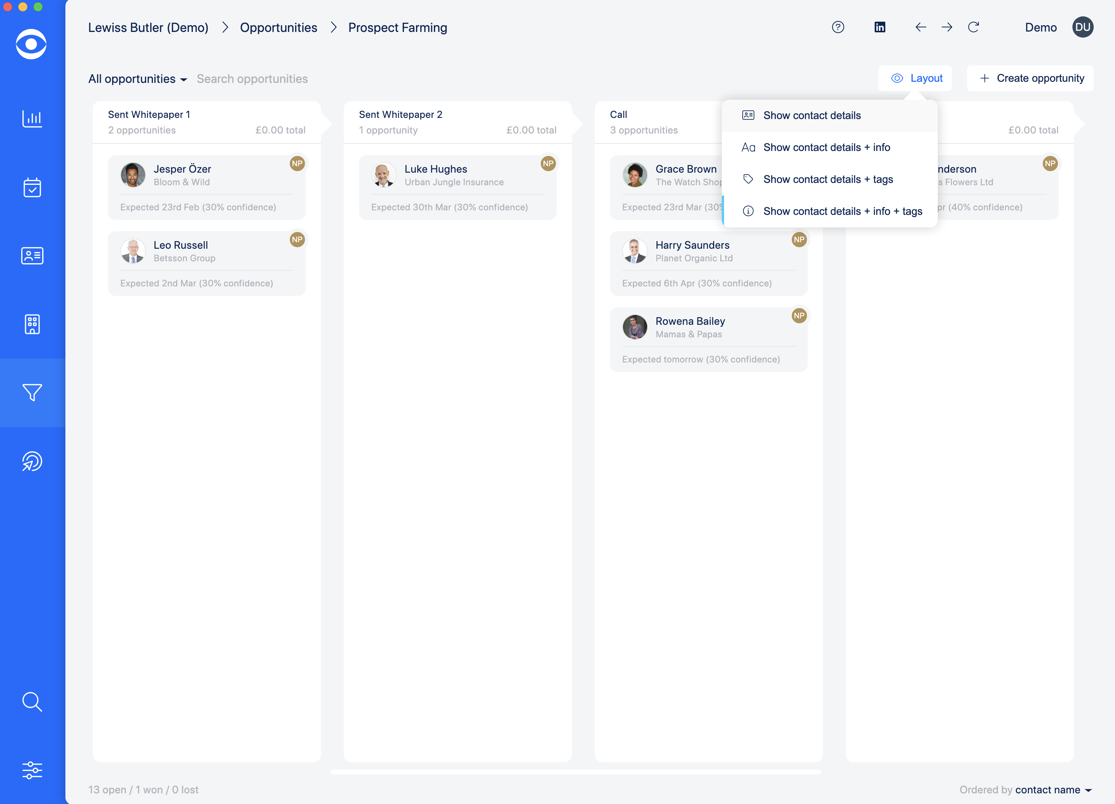The height and width of the screenshot is (804, 1115).
Task: Click the Opportunities breadcrumb link
Action: point(278,27)
